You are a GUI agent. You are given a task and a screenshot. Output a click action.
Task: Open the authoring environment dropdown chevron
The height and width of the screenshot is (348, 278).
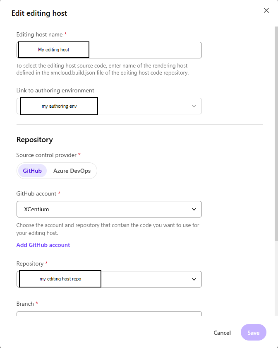coord(194,106)
